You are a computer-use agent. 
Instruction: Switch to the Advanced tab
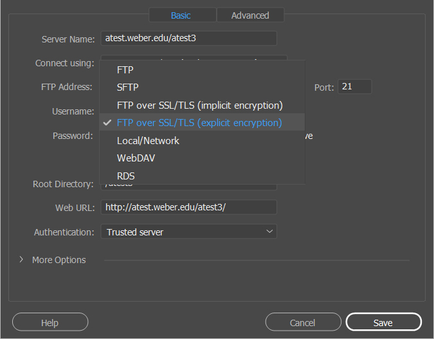tap(250, 15)
